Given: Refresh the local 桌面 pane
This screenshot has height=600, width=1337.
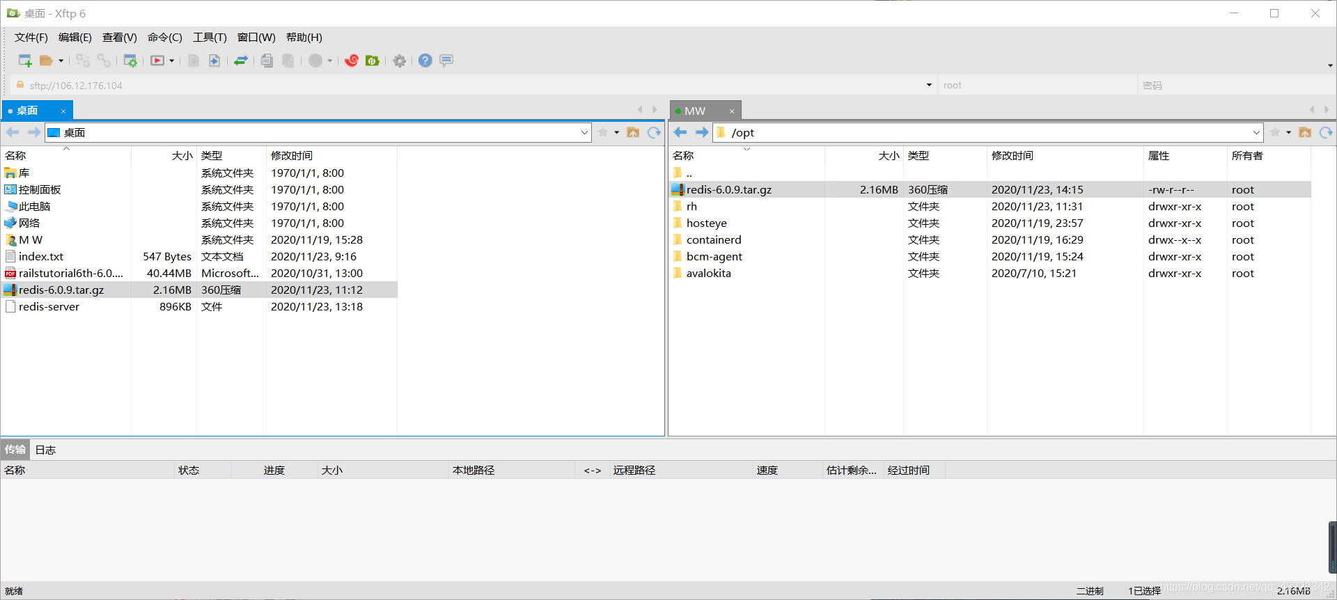Looking at the screenshot, I should click(654, 132).
